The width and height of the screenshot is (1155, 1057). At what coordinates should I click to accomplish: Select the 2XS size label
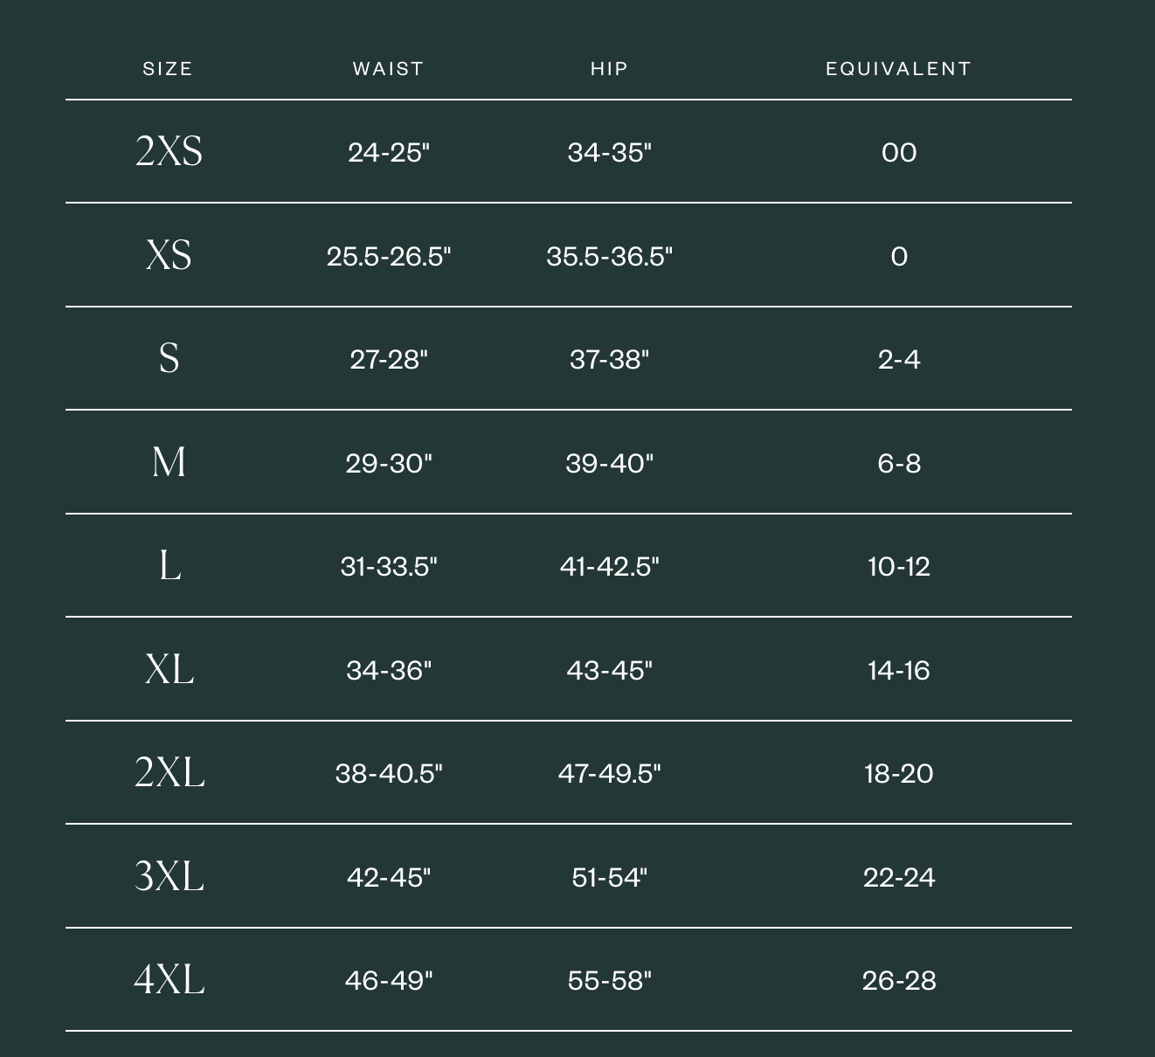click(169, 151)
